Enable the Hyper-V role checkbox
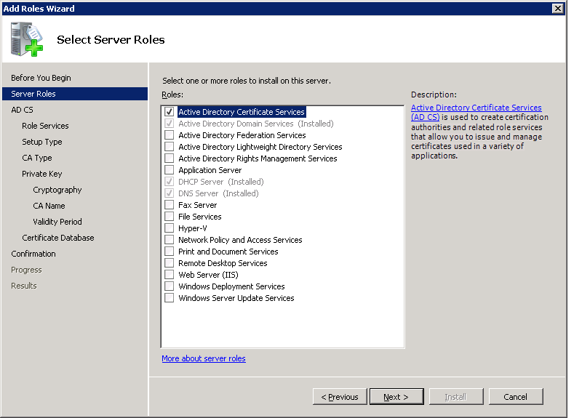Image resolution: width=582 pixels, height=418 pixels. 170,228
